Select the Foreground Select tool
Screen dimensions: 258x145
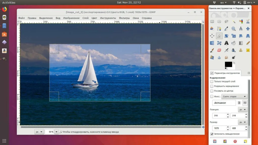(x=212, y=29)
